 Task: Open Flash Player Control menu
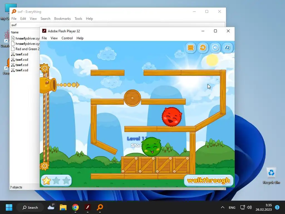click(67, 38)
